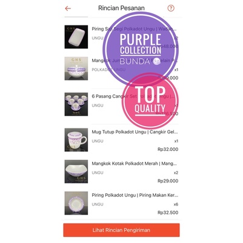The width and height of the screenshot is (243, 243).
Task: Go back using the red arrow icon
Action: click(68, 8)
